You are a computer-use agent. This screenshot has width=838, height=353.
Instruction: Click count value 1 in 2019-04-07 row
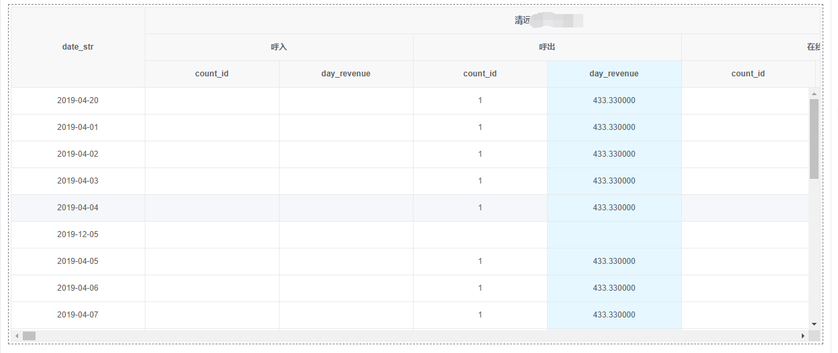click(480, 315)
